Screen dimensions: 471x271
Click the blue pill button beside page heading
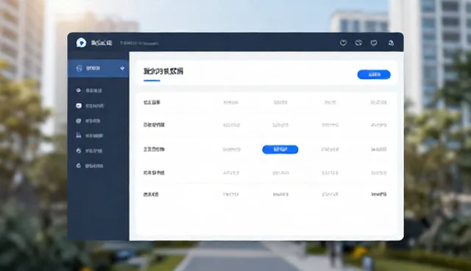[374, 74]
